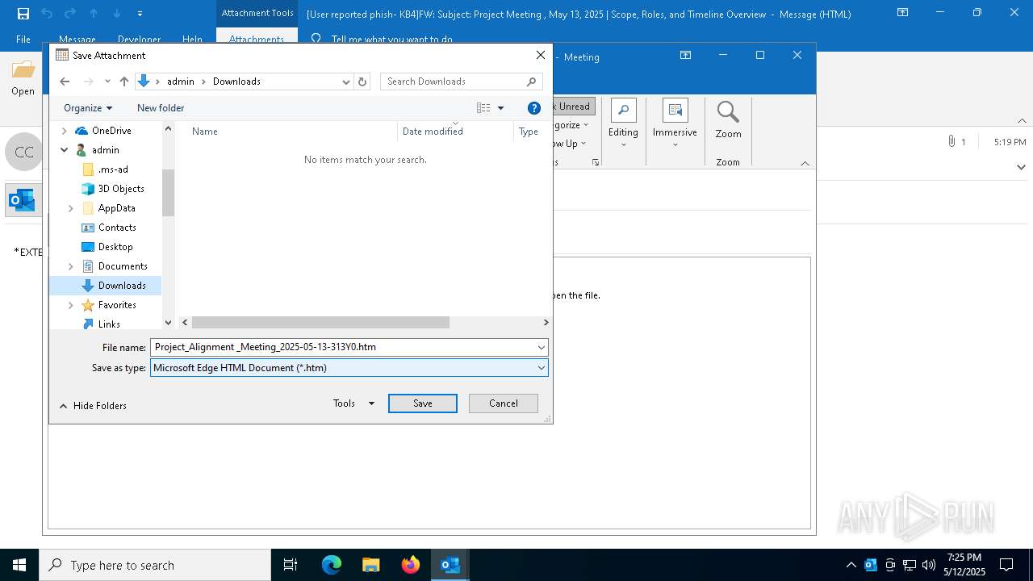Go up one folder level
The height and width of the screenshot is (581, 1033).
coord(124,82)
